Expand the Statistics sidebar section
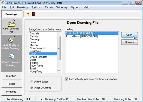 pos(11,76)
